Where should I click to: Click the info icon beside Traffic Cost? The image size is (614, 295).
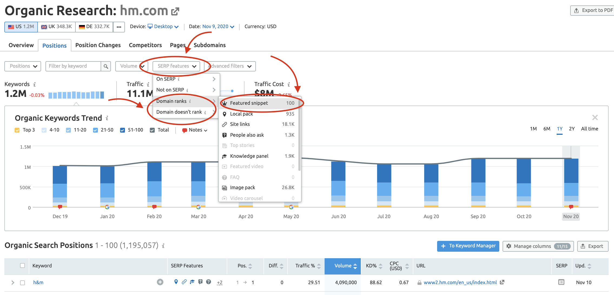[289, 84]
